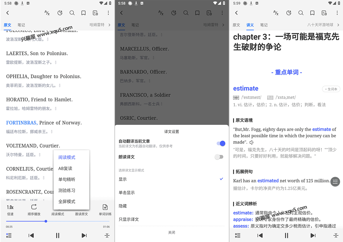Viewport: 343px width, 242px height.
Task: Open playlist icon on Hamlet reading-mode screen
Action: tap(9, 235)
